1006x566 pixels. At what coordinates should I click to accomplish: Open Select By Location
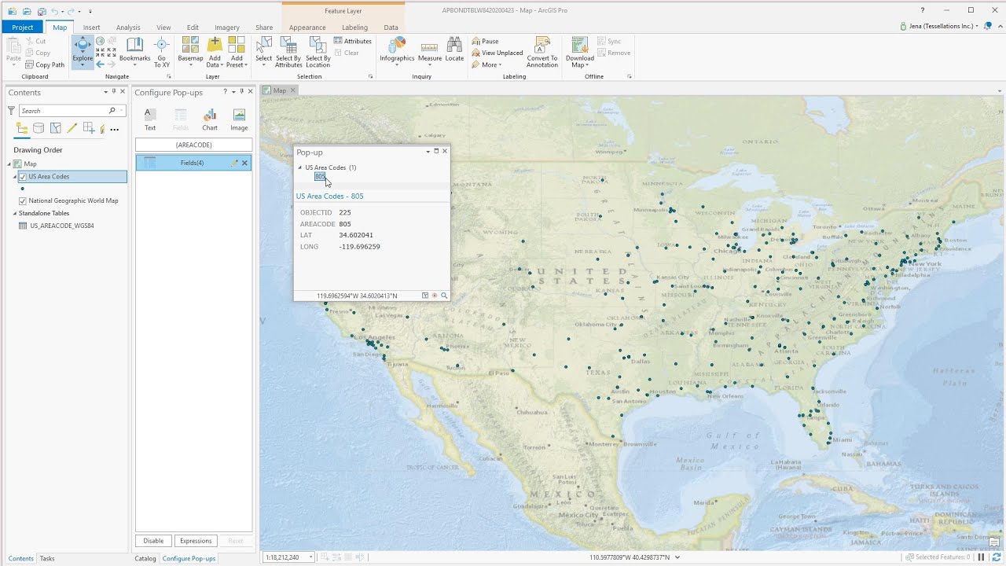(x=318, y=52)
